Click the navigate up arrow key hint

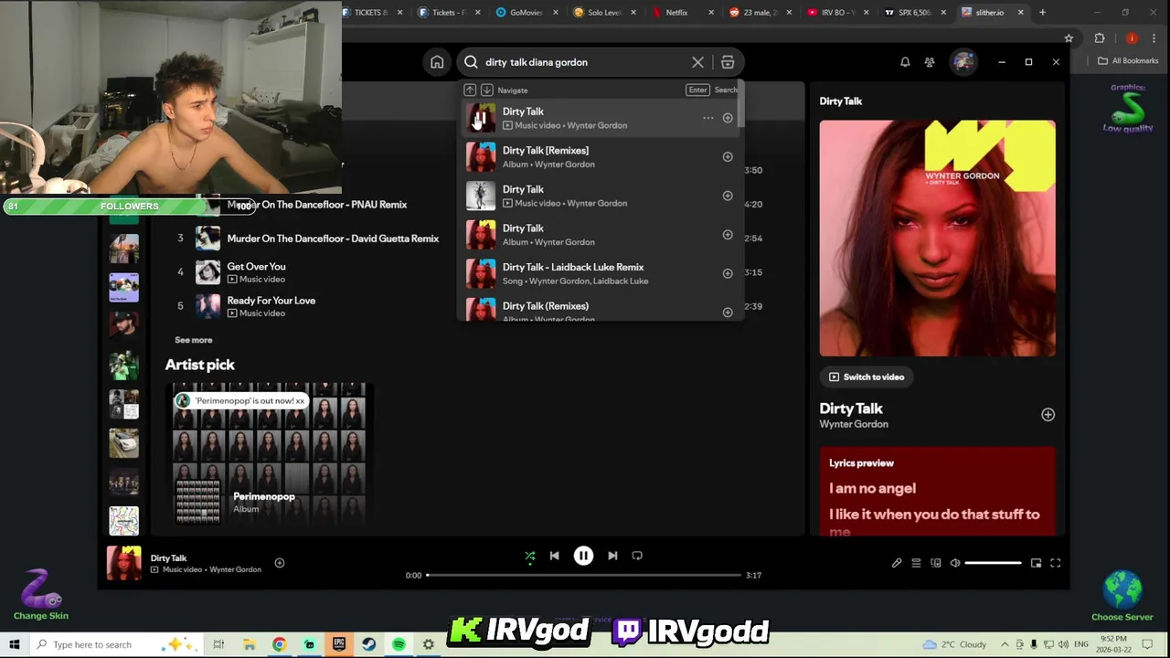[x=470, y=90]
